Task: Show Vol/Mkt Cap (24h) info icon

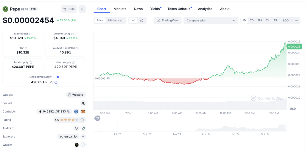Action: [x=77, y=48]
